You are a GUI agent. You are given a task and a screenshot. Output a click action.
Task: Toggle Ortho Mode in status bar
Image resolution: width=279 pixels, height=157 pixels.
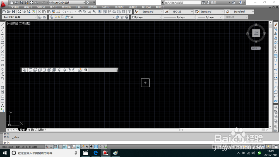tap(60, 147)
